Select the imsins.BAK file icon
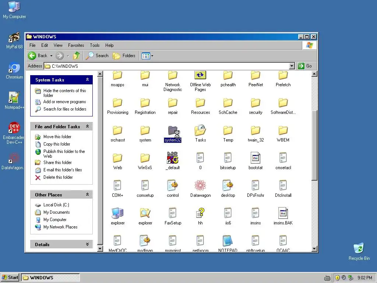377x283 pixels. (x=283, y=213)
